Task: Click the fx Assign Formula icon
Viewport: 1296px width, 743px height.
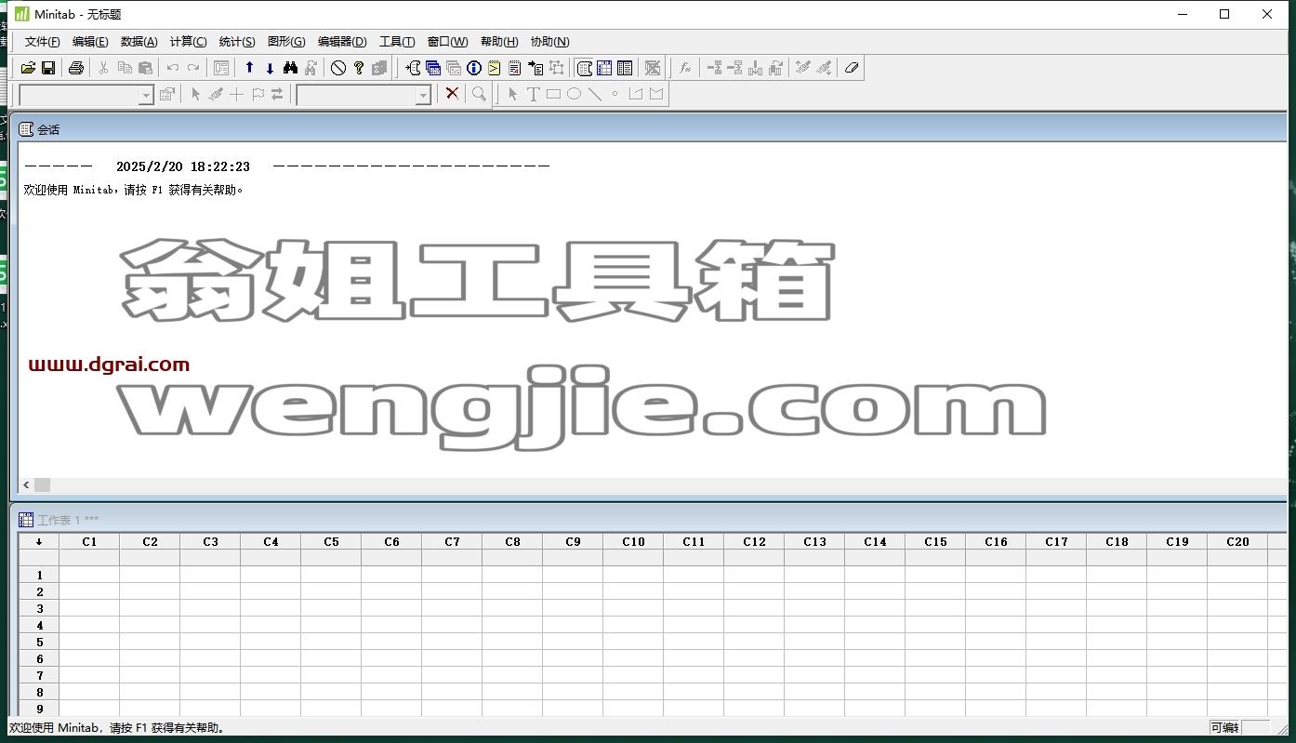Action: tap(685, 68)
